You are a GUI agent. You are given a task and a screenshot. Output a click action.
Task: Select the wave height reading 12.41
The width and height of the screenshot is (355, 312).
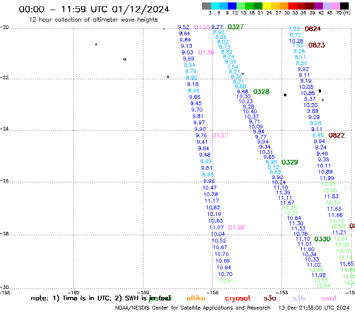[226, 281]
